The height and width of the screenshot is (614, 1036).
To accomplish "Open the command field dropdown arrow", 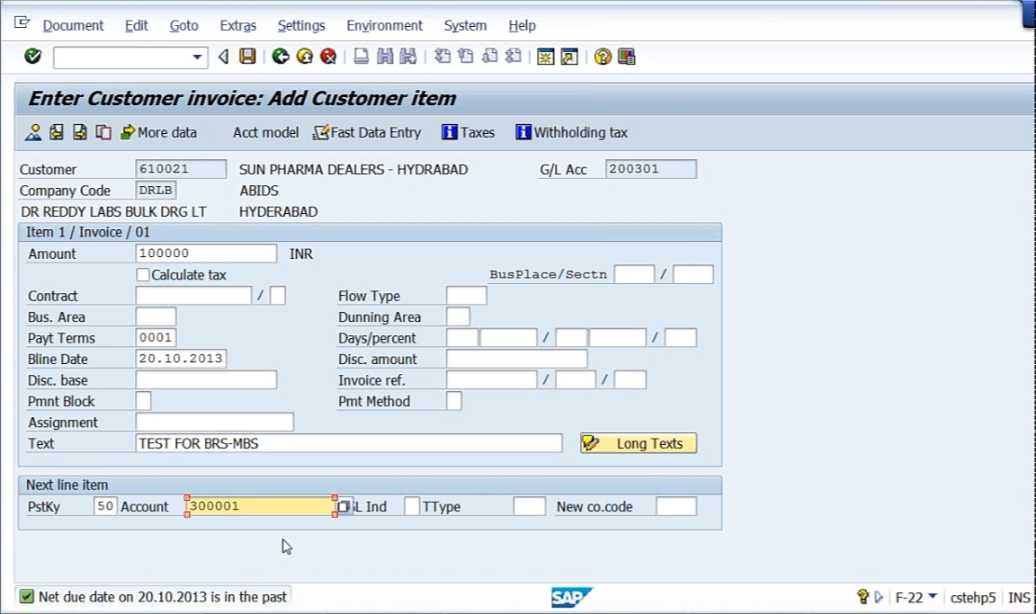I will click(197, 58).
